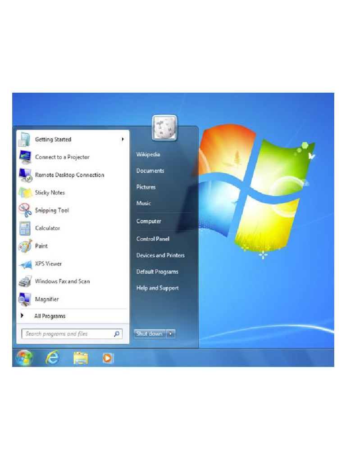Click the XPS Viewer paper plane icon
Viewport: 346px width, 461px height.
pyautogui.click(x=25, y=264)
